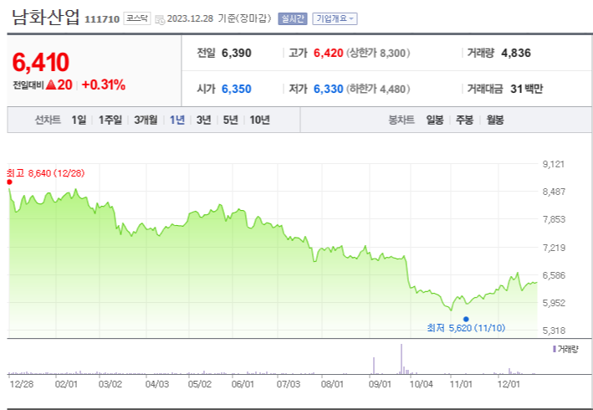Image resolution: width=593 pixels, height=410 pixels.
Task: Click the purple 거래량 legend marker
Action: click(555, 349)
